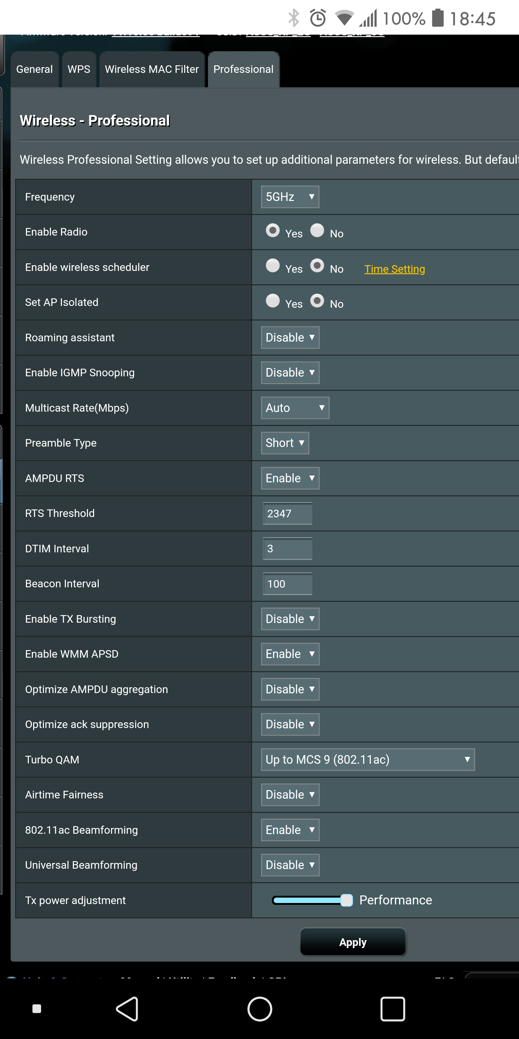
Task: Select Yes for Set AP Isolated
Action: point(273,301)
